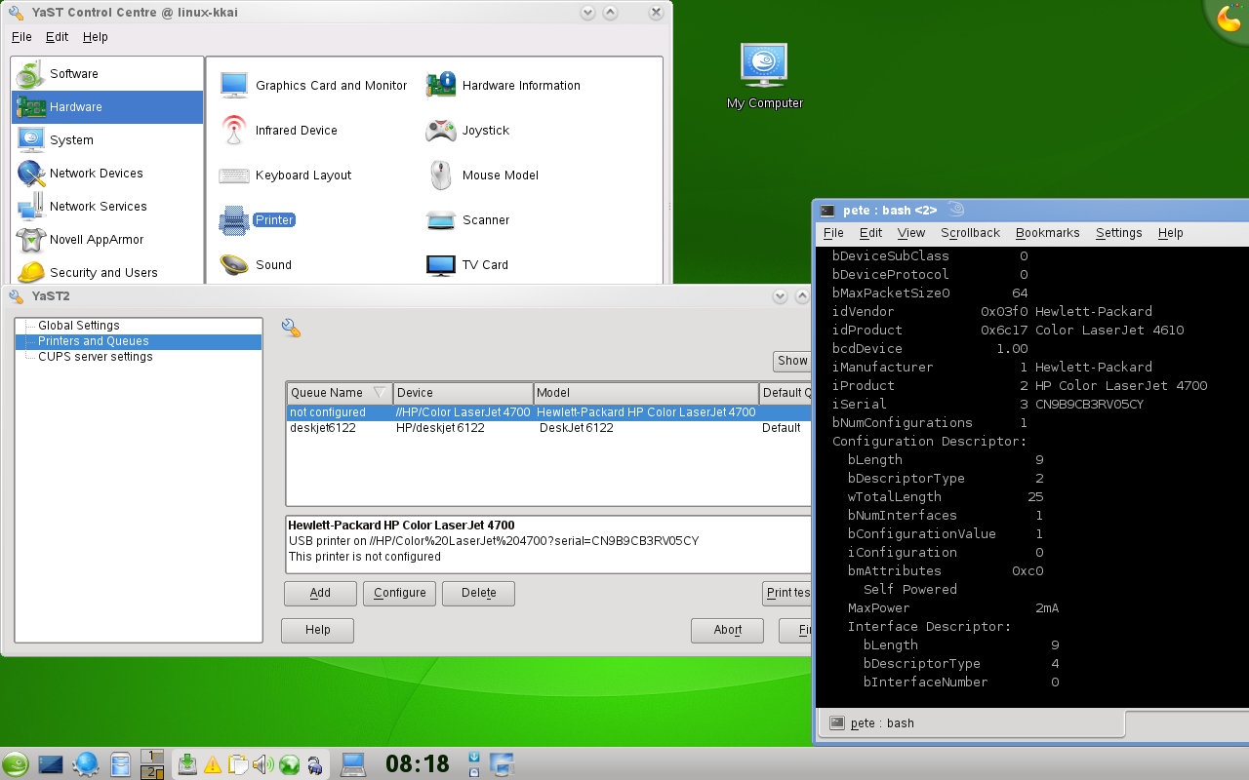Click the Abort button
The width and height of the screenshot is (1249, 780).
point(727,630)
